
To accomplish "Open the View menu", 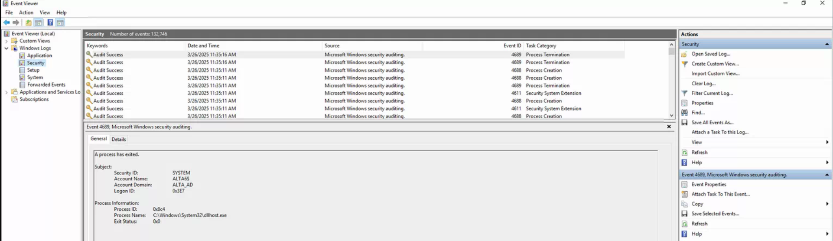I will (x=45, y=13).
